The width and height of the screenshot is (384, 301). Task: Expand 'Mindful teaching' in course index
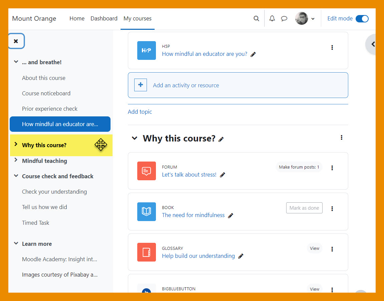16,161
